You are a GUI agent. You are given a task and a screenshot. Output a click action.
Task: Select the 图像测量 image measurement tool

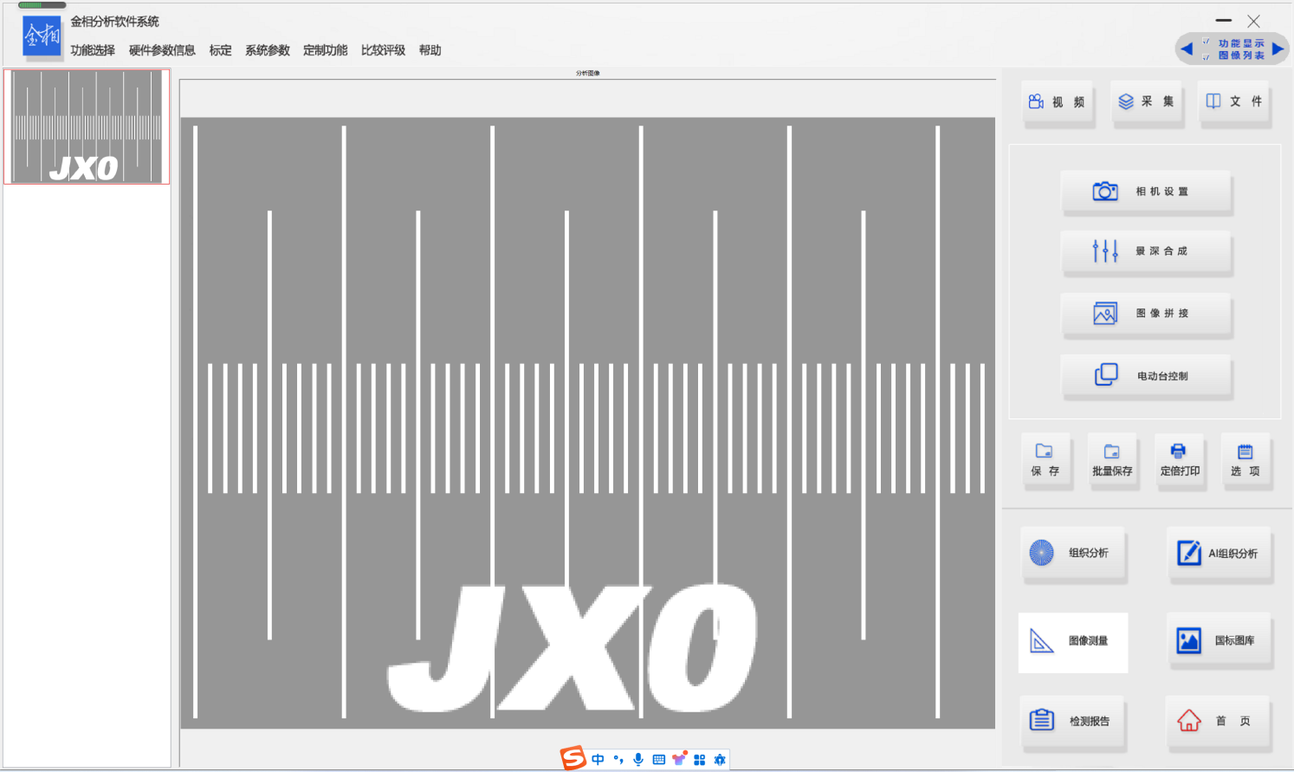1073,641
